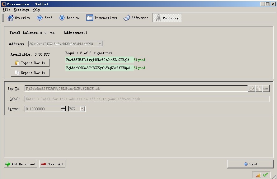277x179 pixels.
Task: Click the Pay To address field
Action: (x=136, y=89)
